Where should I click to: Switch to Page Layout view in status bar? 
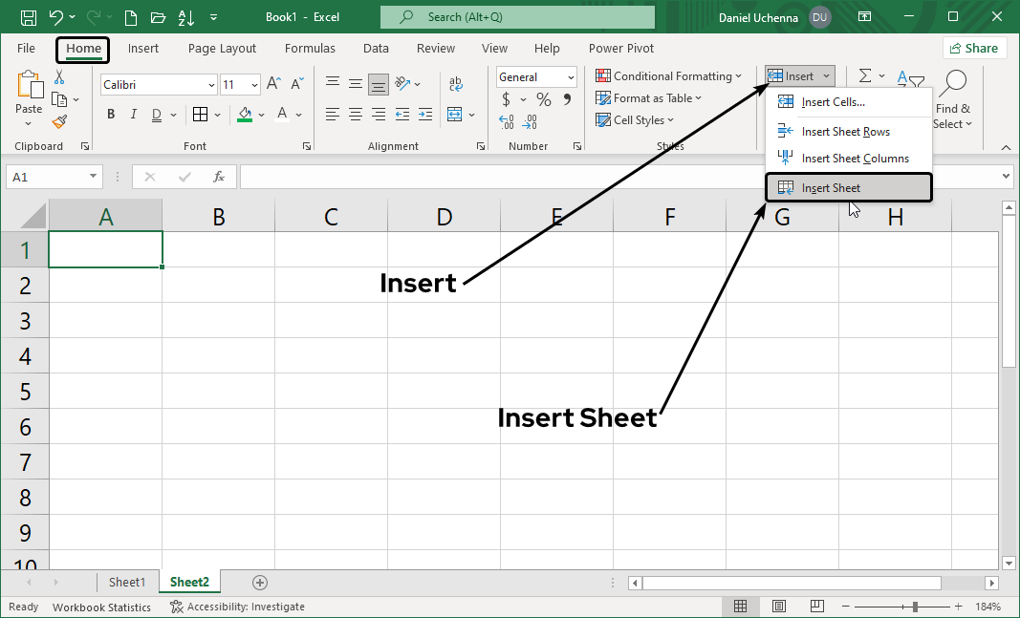[779, 606]
